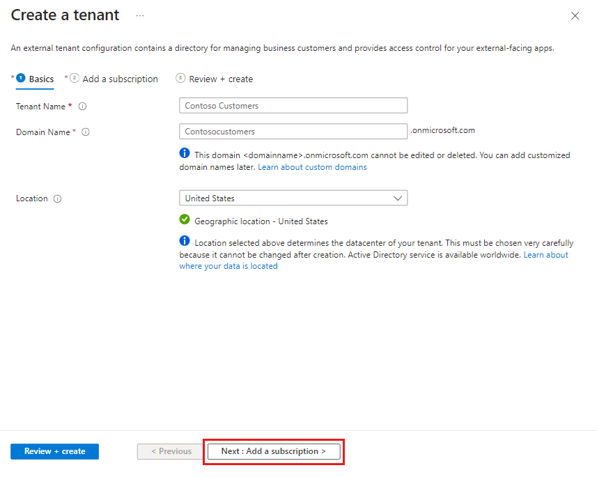Open Learn about custom domains link

[312, 167]
